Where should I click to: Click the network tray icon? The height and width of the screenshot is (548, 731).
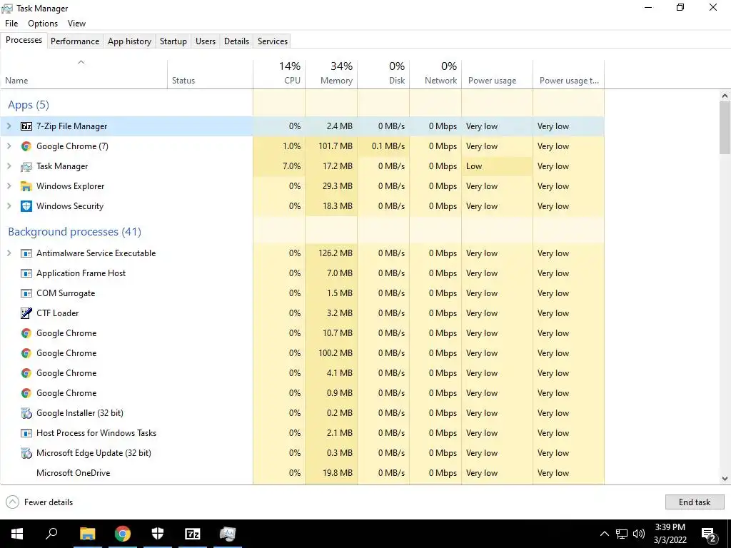[622, 534]
